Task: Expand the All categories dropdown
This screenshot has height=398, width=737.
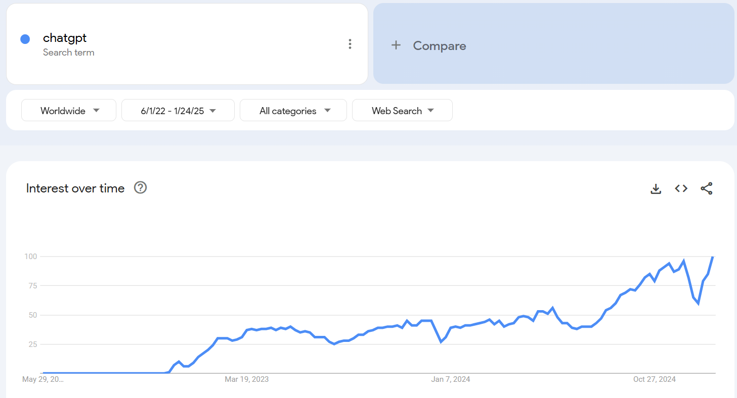Action: 293,110
